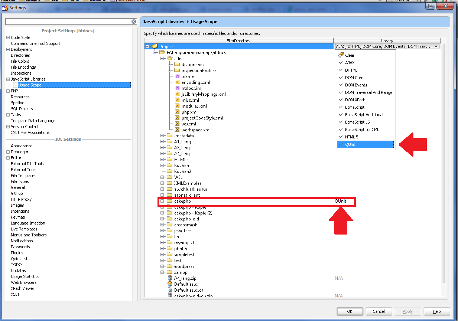This screenshot has height=321, width=458.
Task: Expand the PHP settings node
Action: [x=8, y=91]
